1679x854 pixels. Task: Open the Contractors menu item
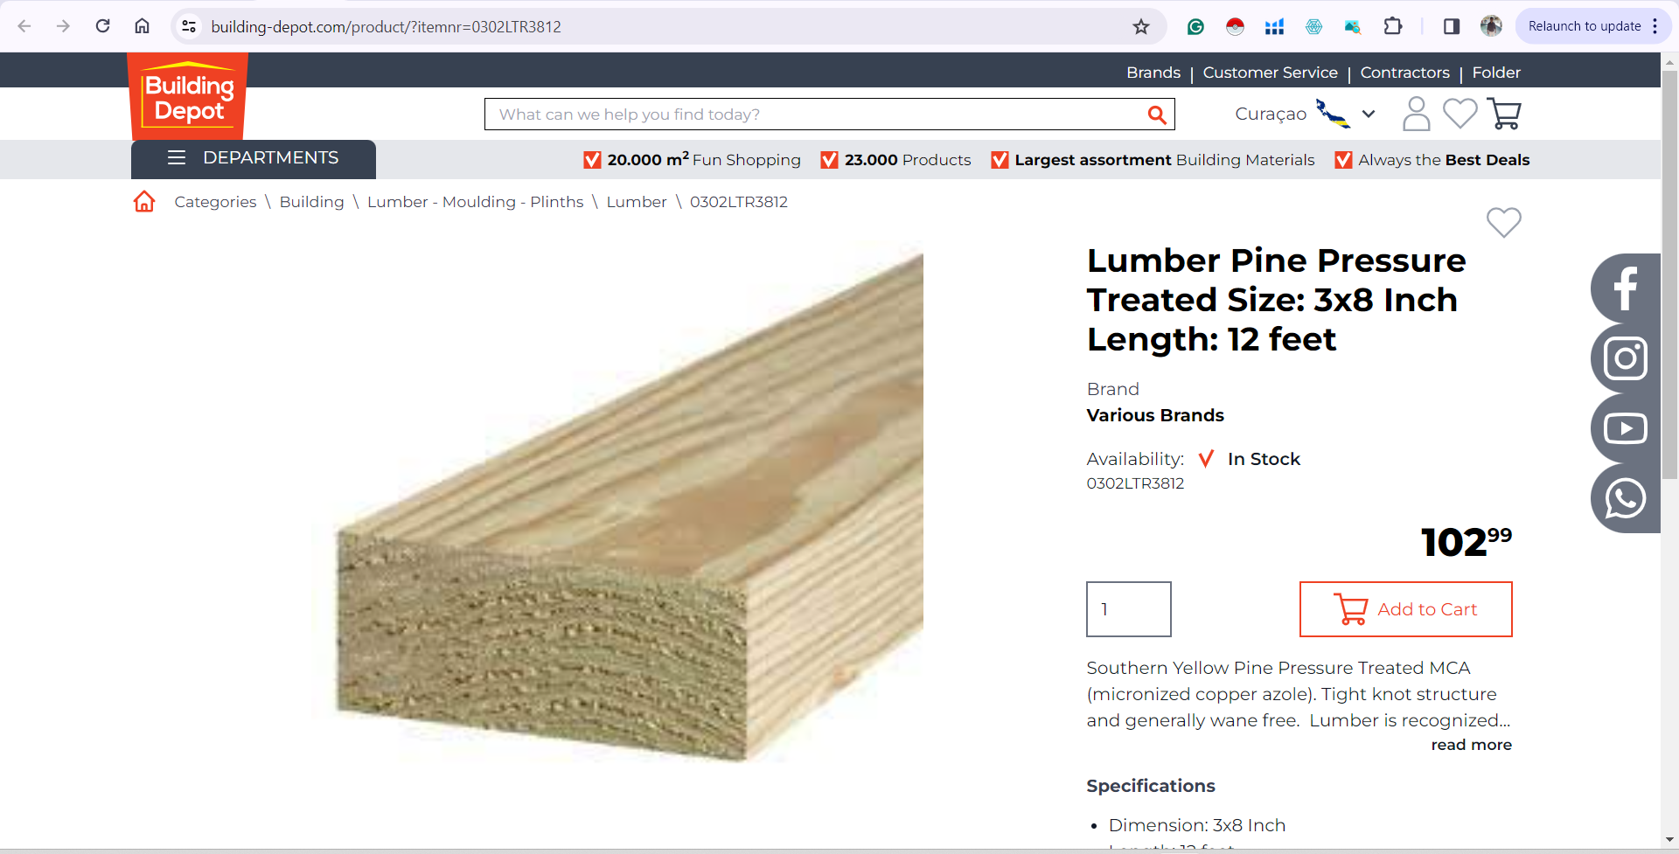pos(1404,73)
